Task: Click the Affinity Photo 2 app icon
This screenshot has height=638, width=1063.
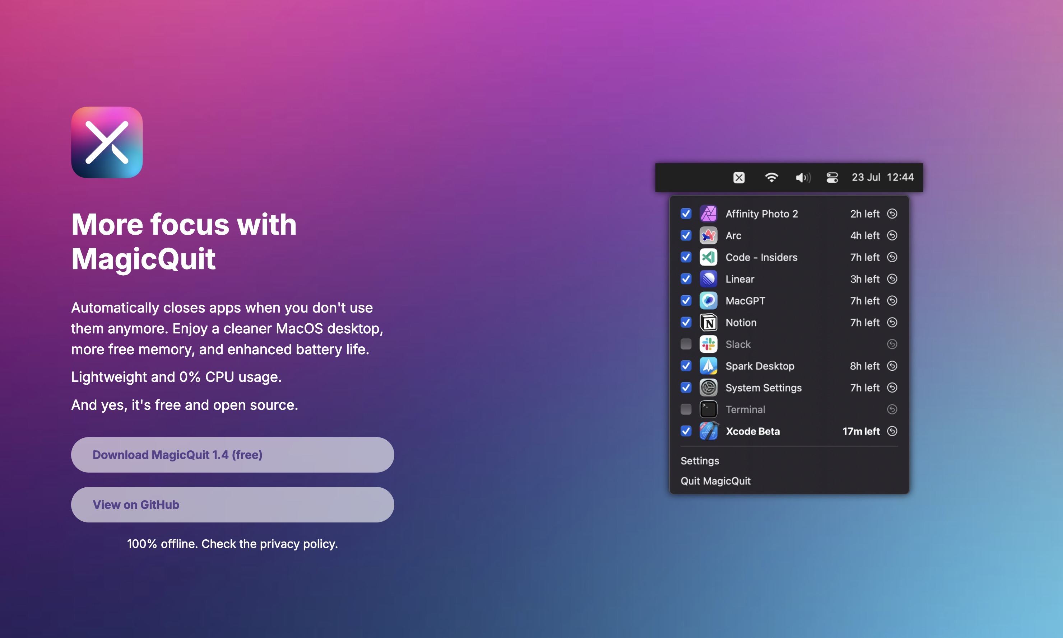Action: 708,214
